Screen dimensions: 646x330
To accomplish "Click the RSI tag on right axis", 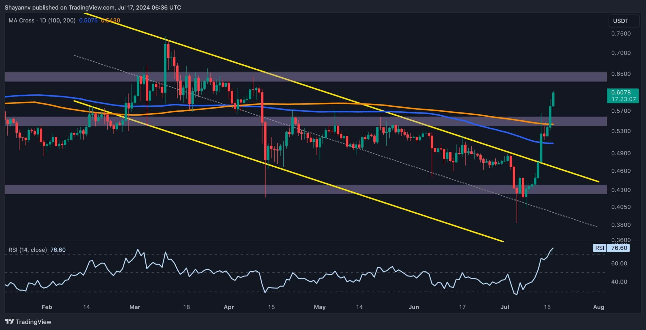I will (x=600, y=248).
